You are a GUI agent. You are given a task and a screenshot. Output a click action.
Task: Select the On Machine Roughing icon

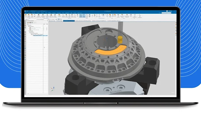click(x=43, y=16)
